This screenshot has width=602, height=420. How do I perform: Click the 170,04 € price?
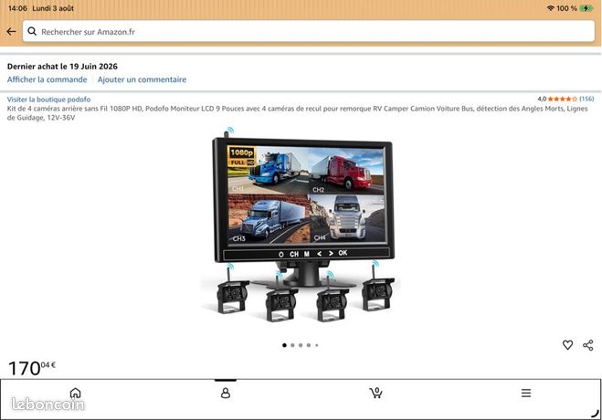(32, 368)
